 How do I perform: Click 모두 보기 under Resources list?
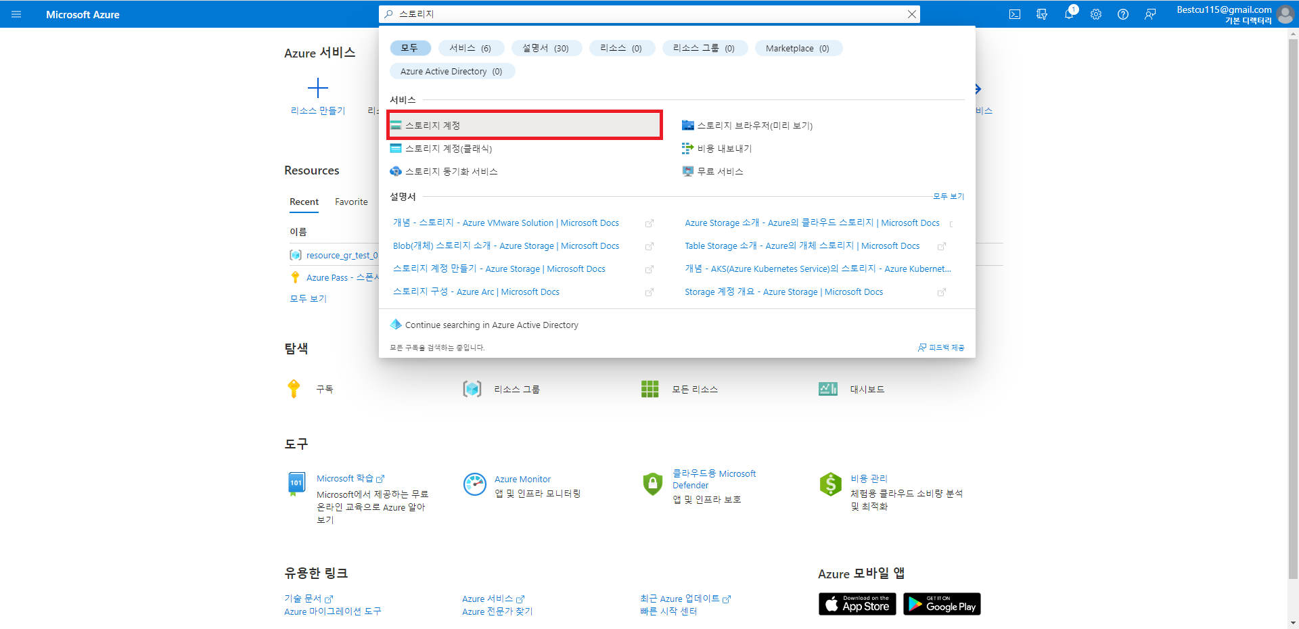click(308, 298)
